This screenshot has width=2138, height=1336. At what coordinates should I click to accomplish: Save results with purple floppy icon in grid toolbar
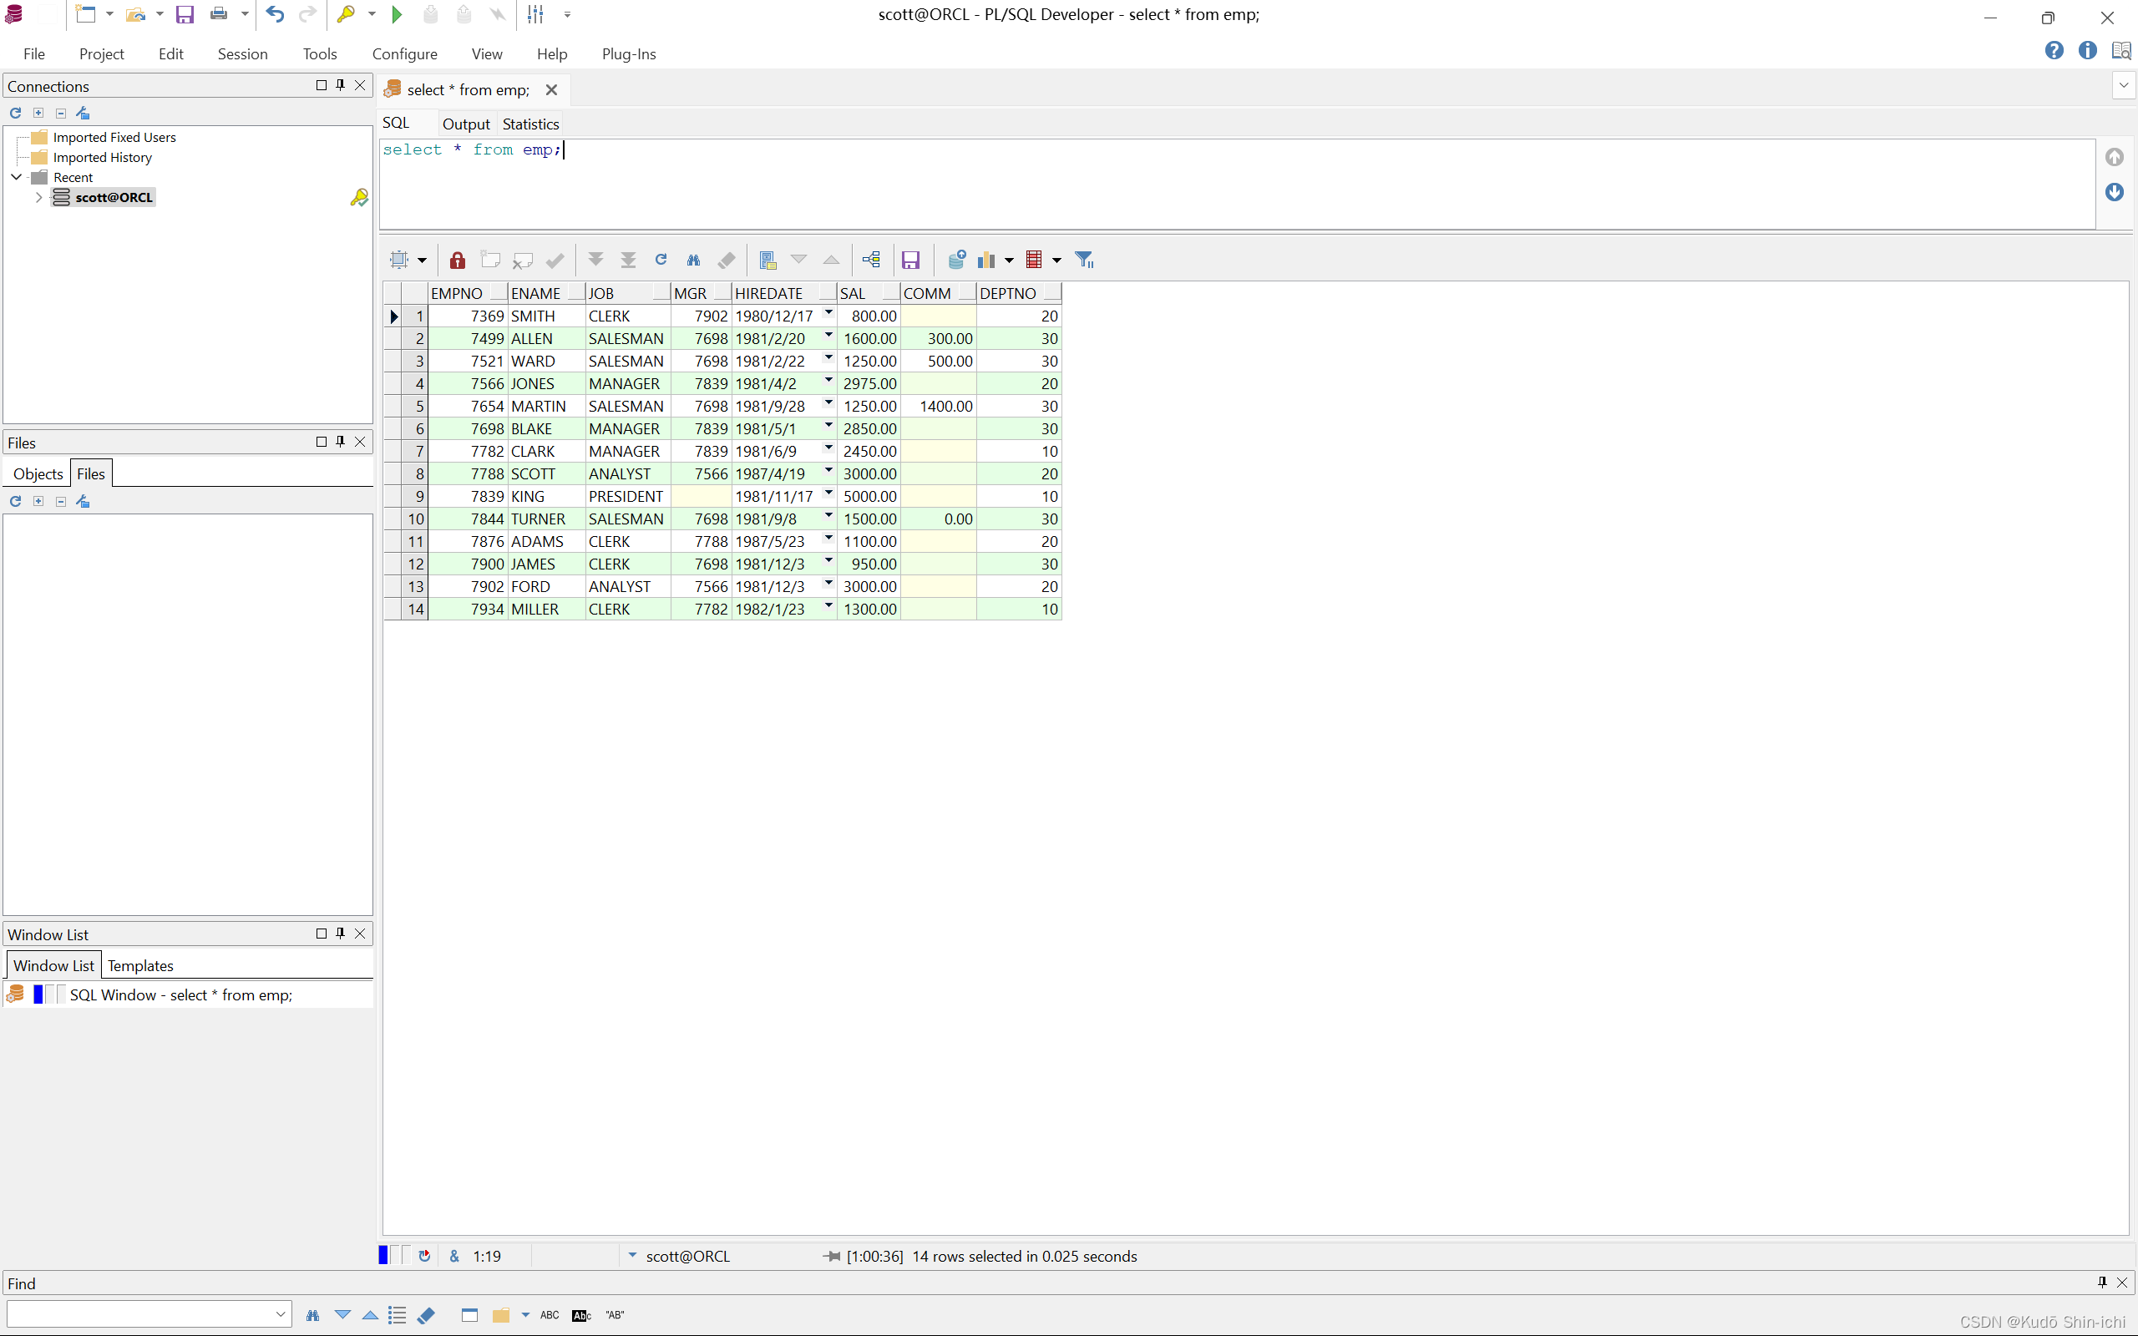click(x=911, y=260)
